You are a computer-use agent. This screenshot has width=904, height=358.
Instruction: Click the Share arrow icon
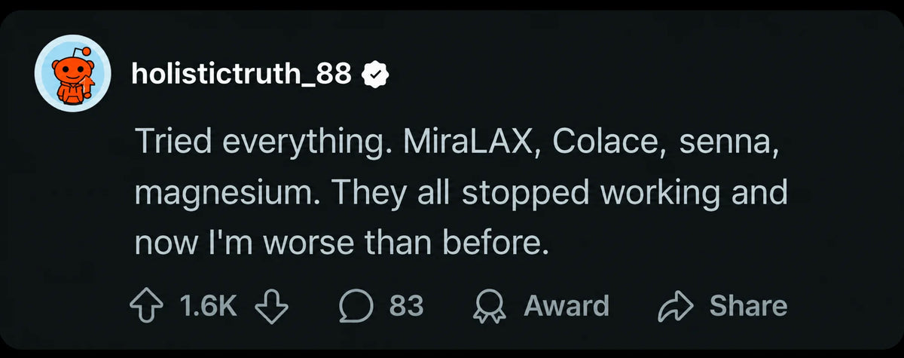tap(674, 306)
